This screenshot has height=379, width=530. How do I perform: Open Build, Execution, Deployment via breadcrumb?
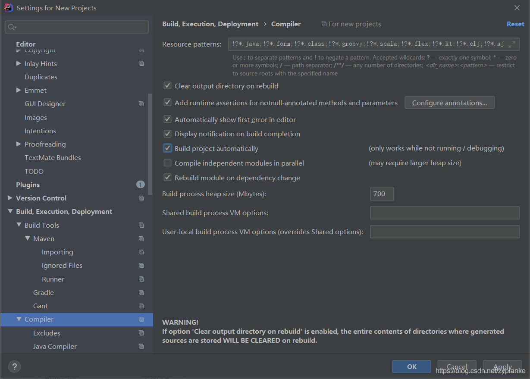[210, 24]
